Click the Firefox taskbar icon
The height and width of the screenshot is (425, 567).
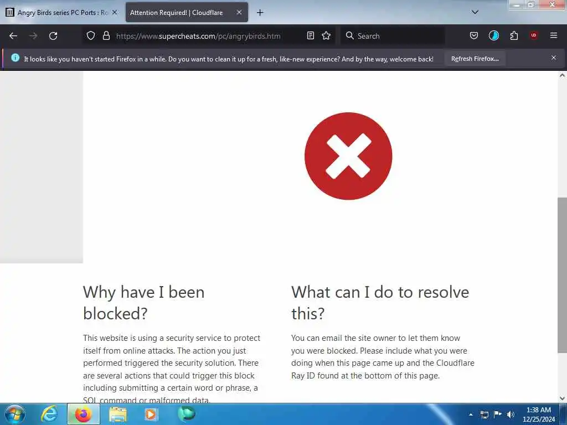[x=83, y=414]
